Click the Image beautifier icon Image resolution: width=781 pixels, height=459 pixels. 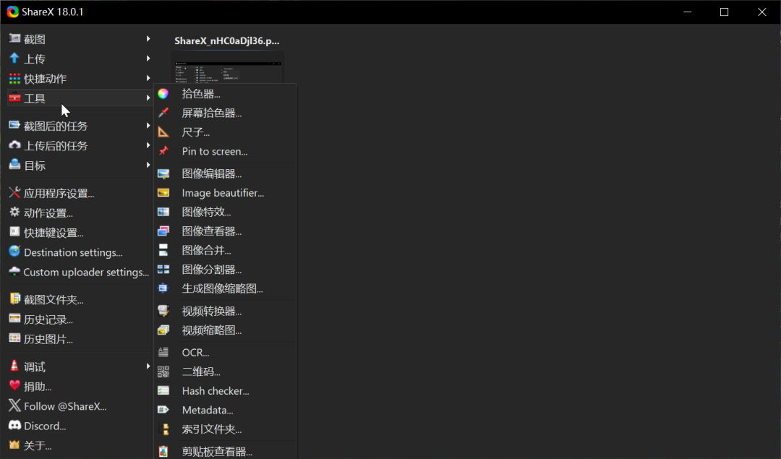163,193
